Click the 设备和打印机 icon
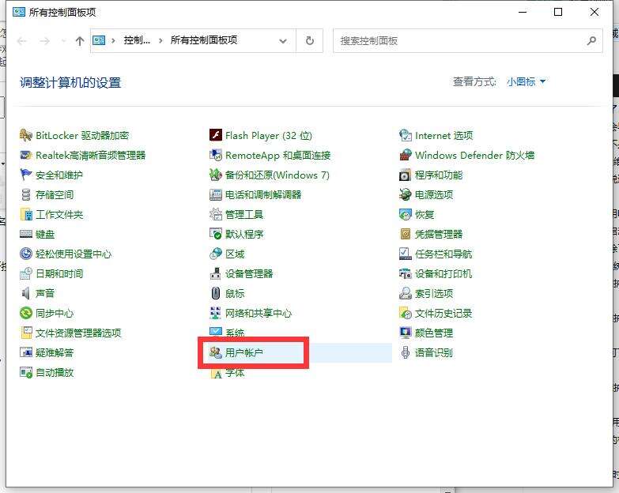The image size is (619, 493). [406, 273]
